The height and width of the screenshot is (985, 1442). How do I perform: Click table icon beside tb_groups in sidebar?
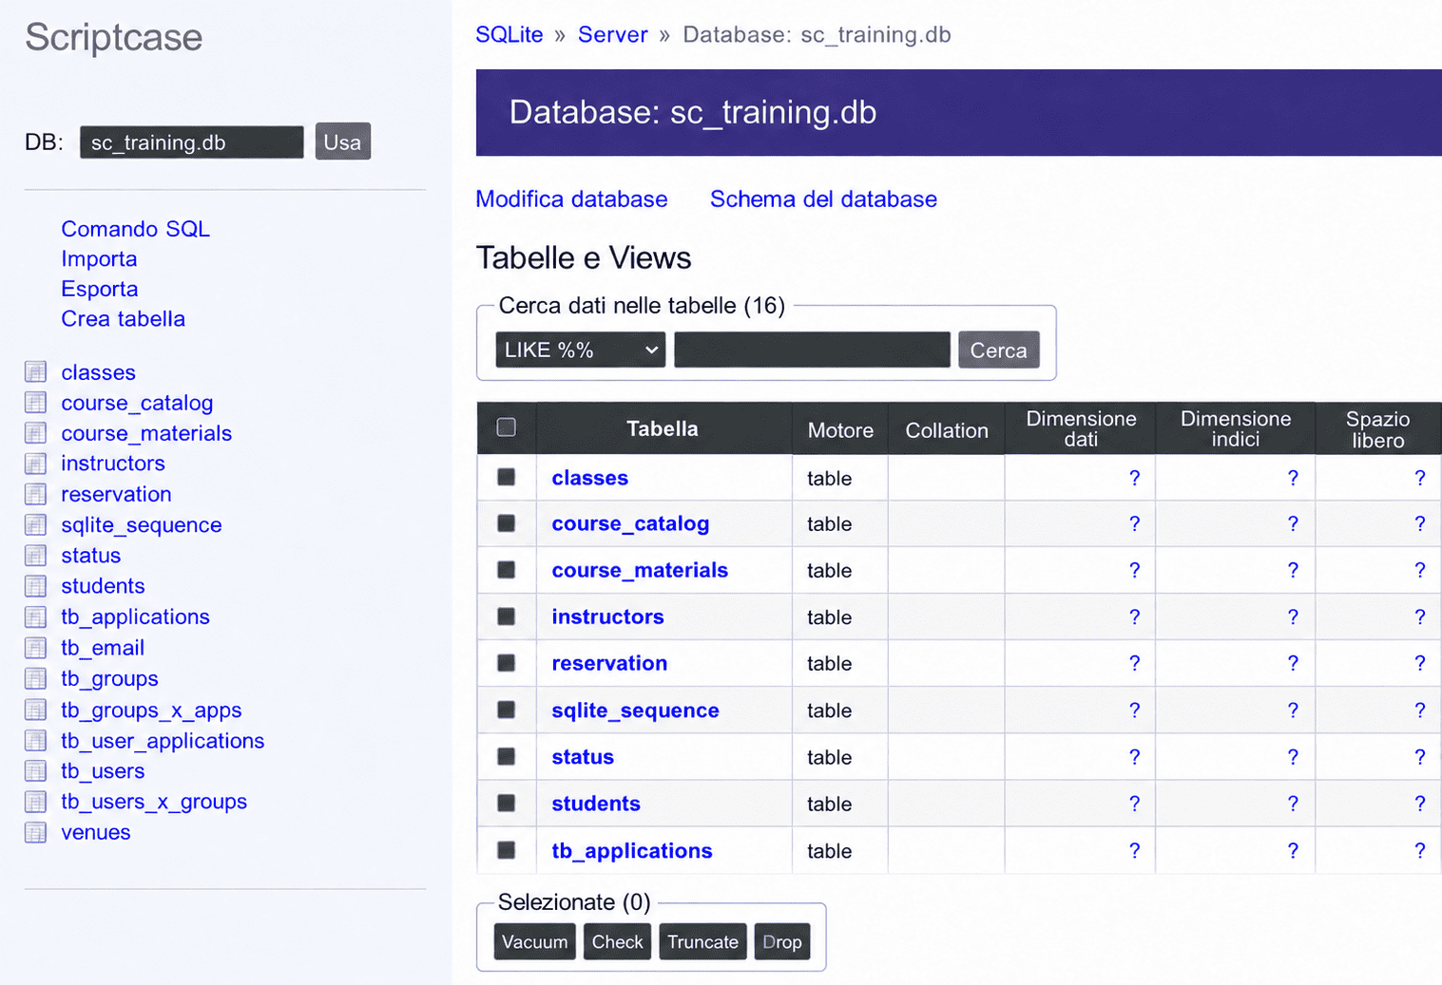pos(36,678)
